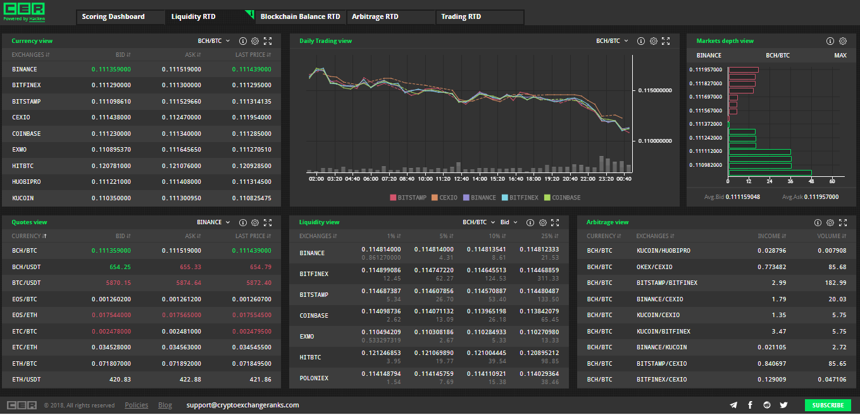Toggle BITFINEX series in chart legend
Screen dimensions: 860x415
[520, 198]
